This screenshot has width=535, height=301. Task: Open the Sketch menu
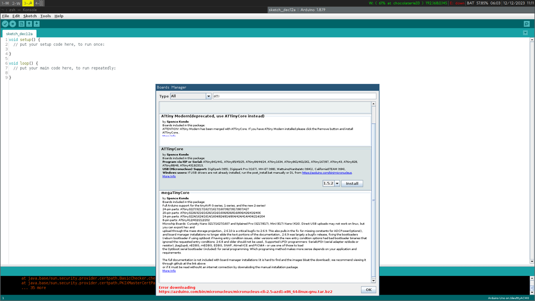(30, 16)
